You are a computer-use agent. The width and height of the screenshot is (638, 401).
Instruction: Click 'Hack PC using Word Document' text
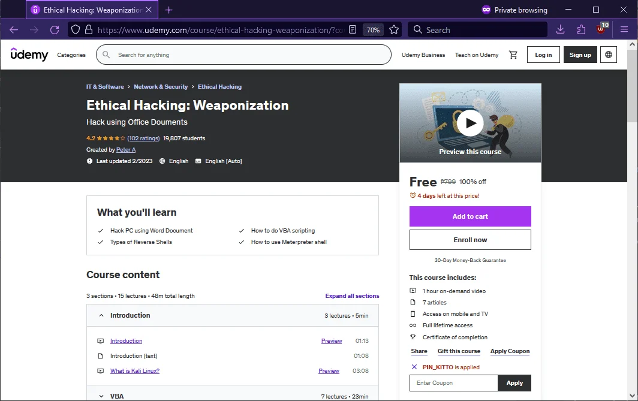(x=151, y=231)
